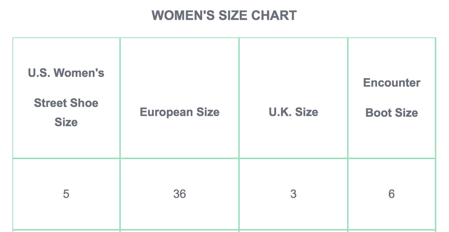The height and width of the screenshot is (232, 449).
Task: Select U.S. size value 5 cell
Action: [66, 194]
